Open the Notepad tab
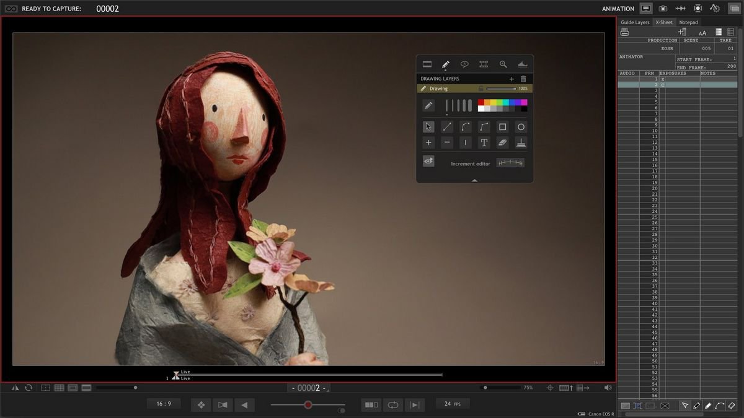 [x=688, y=22]
